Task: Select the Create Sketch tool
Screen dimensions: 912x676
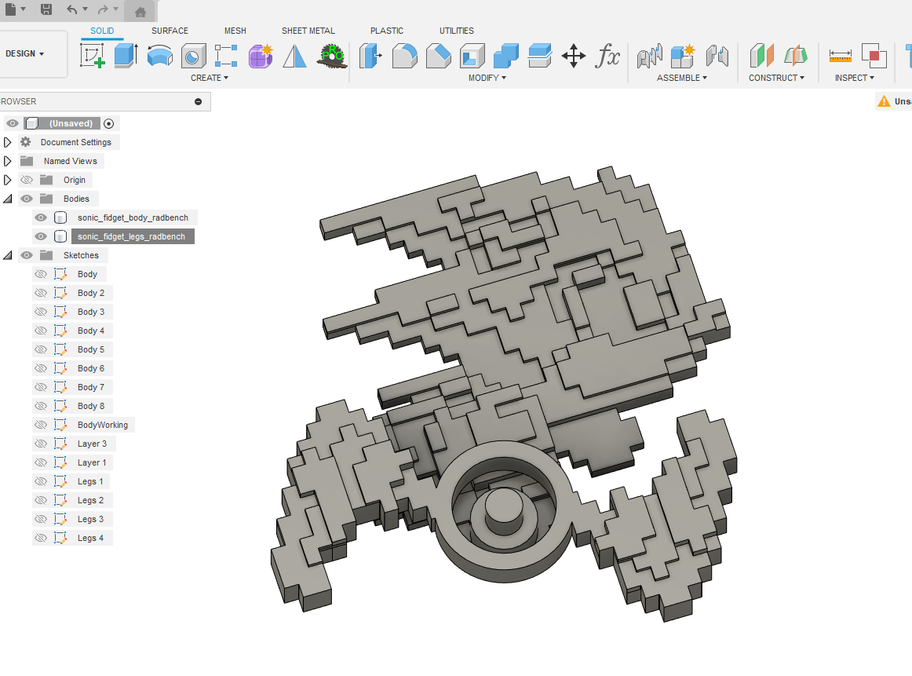Action: point(93,55)
